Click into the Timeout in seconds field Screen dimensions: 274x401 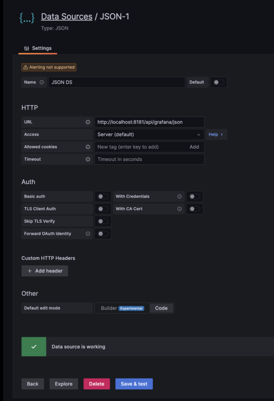pos(149,159)
